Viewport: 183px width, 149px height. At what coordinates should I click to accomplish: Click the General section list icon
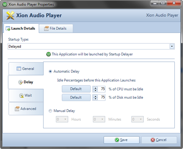point(19,69)
